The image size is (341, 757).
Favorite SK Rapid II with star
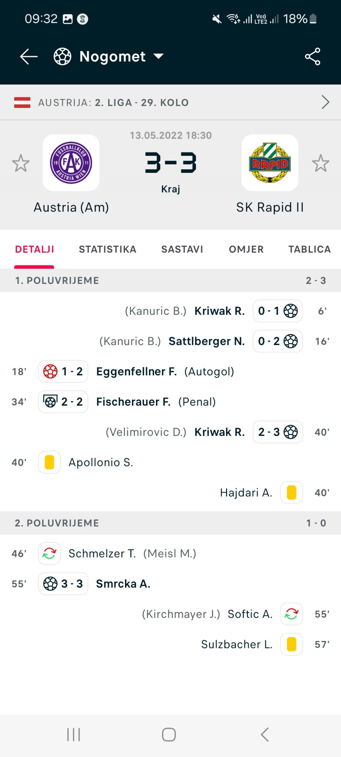[321, 163]
